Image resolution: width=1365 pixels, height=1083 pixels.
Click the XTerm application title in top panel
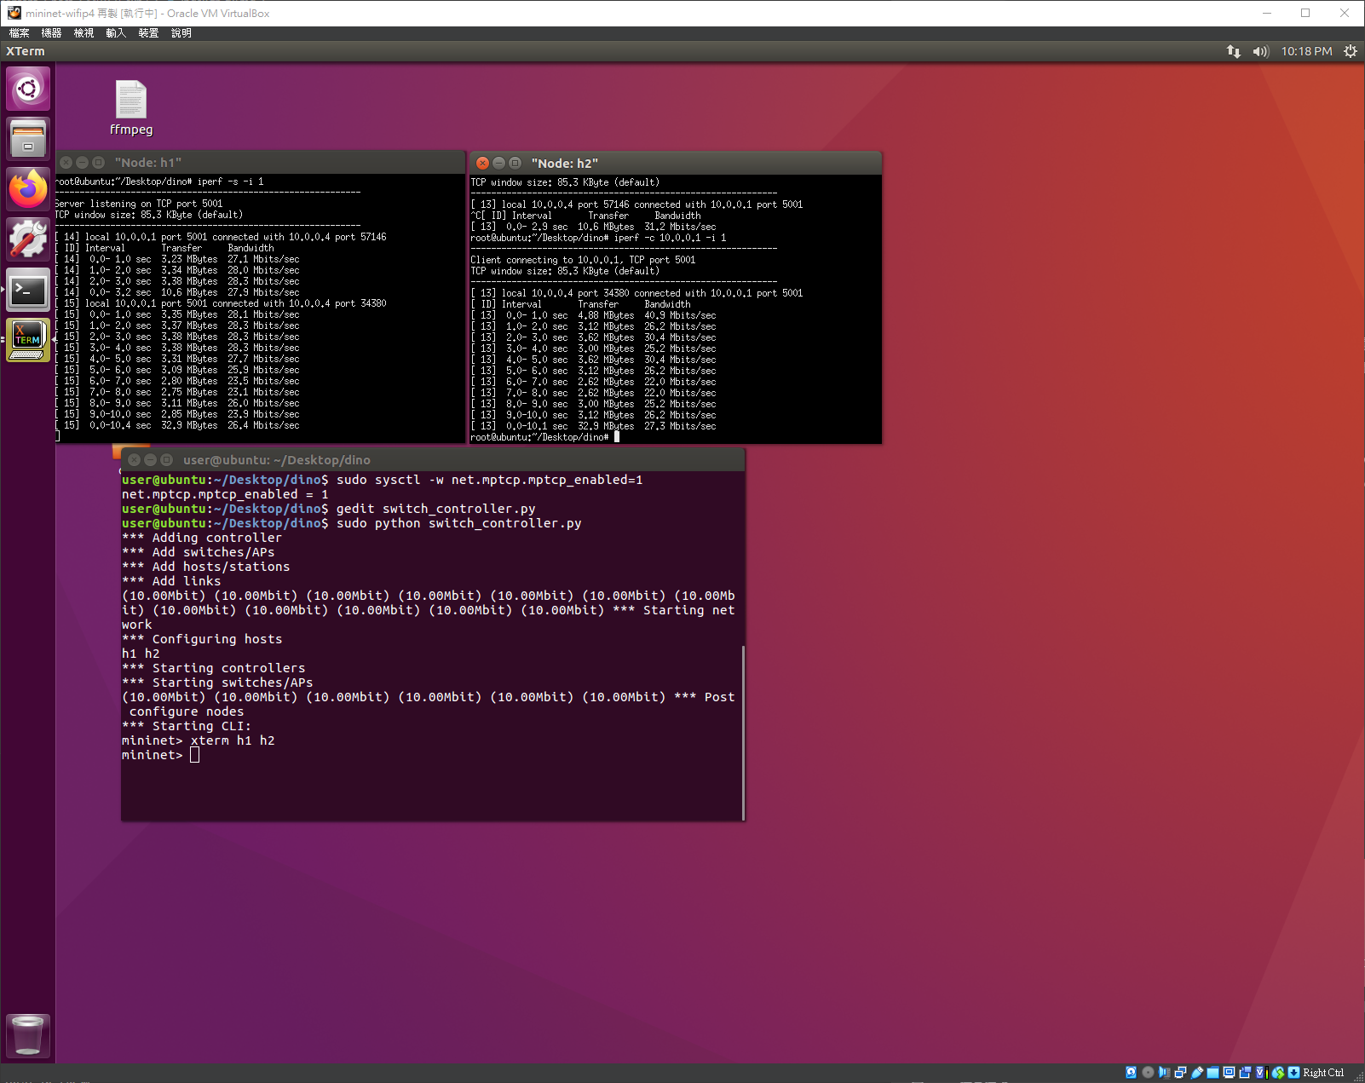pyautogui.click(x=26, y=51)
